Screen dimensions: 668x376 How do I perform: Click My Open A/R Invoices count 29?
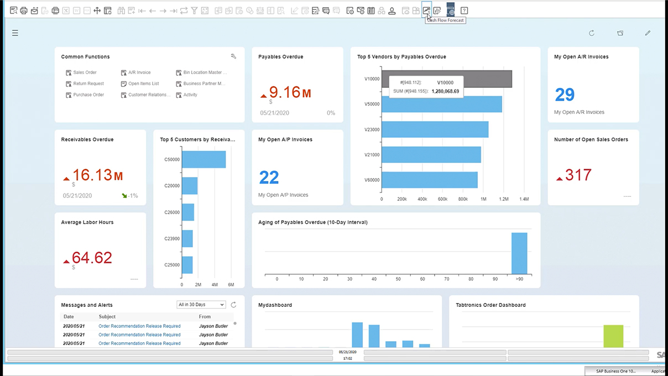[565, 95]
